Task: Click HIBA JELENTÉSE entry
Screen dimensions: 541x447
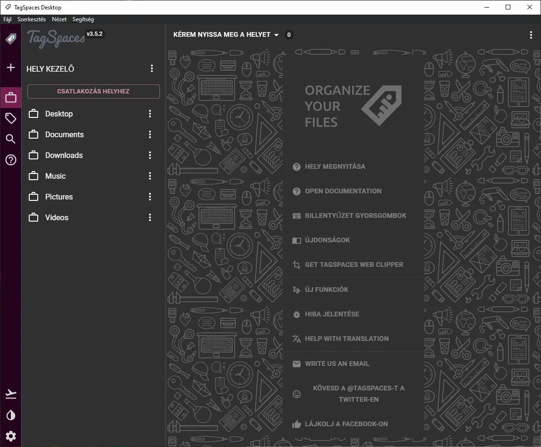Action: click(332, 314)
